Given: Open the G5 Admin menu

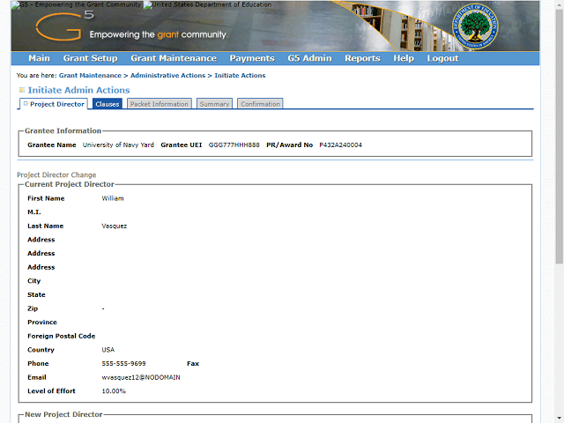Looking at the screenshot, I should pos(309,58).
